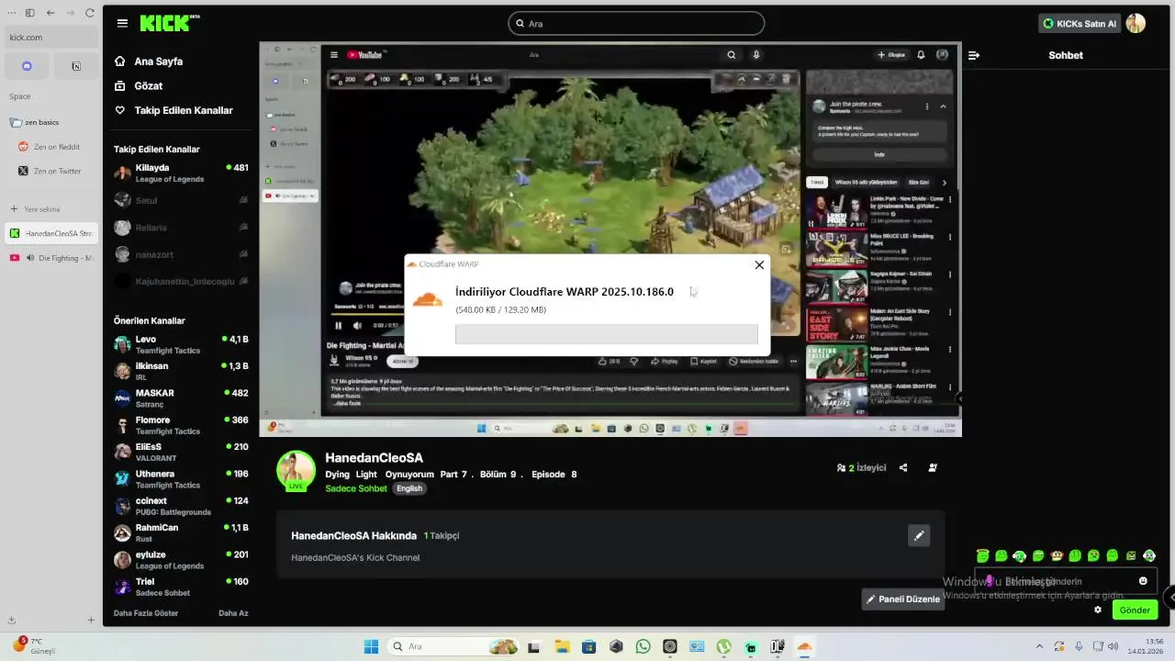
Task: Click the Paneli Düzenle button
Action: click(x=903, y=599)
